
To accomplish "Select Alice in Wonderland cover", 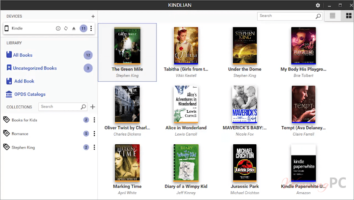I will click(186, 104).
